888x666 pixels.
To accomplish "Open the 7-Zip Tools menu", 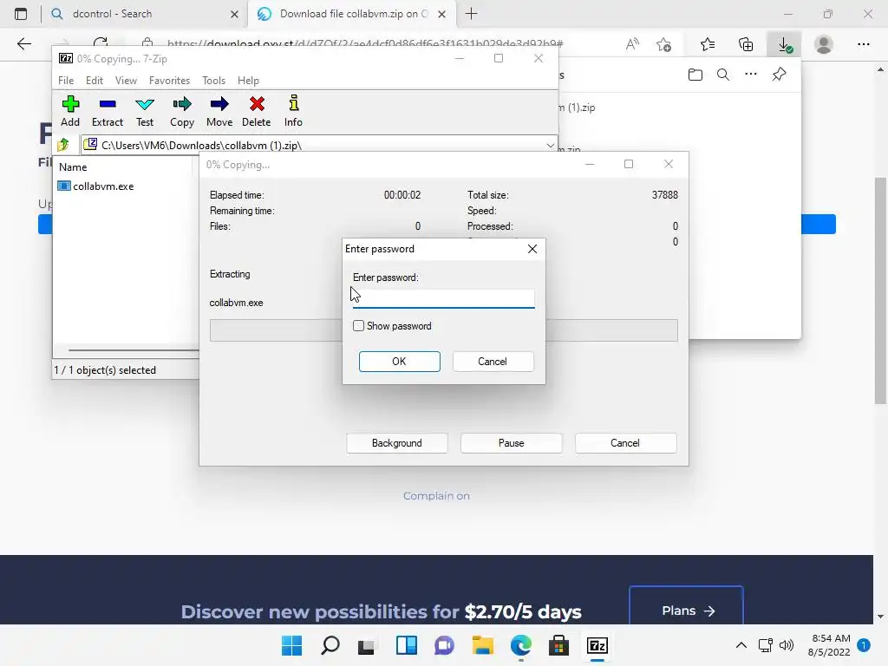I will pos(213,81).
